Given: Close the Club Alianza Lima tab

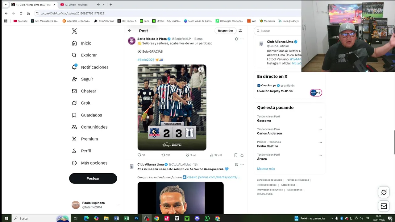Looking at the screenshot, I should [54, 5].
